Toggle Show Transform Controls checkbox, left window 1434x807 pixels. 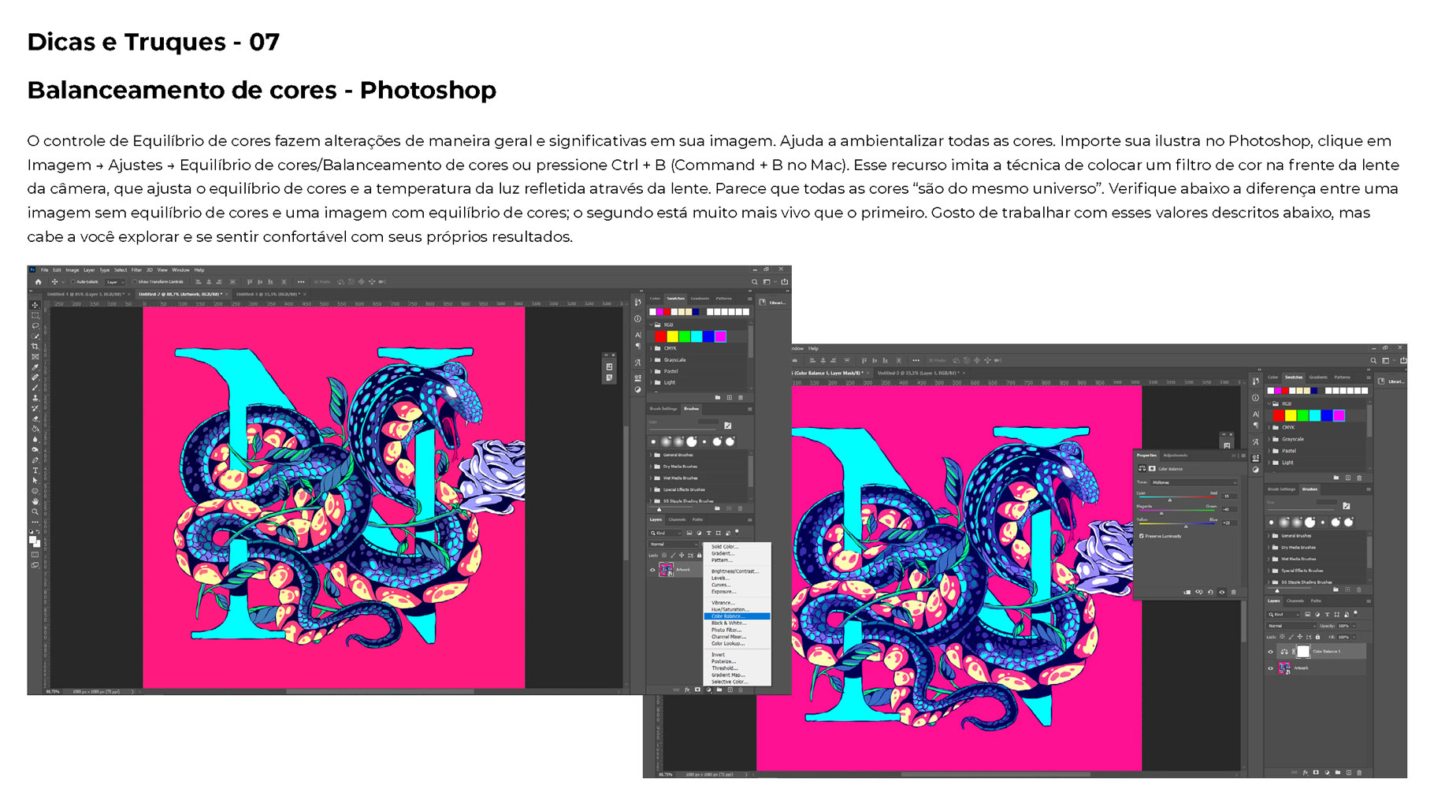(x=135, y=281)
